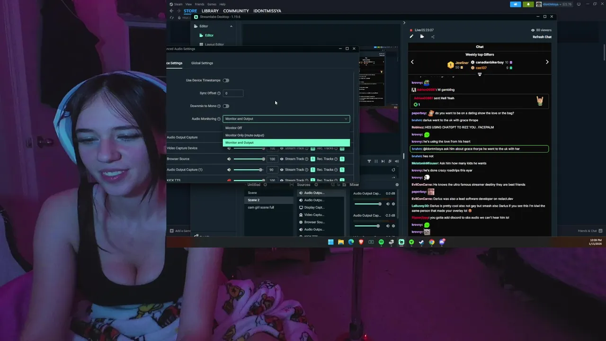Image resolution: width=606 pixels, height=341 pixels.
Task: Open Steam notifications bell button
Action: coord(528,4)
